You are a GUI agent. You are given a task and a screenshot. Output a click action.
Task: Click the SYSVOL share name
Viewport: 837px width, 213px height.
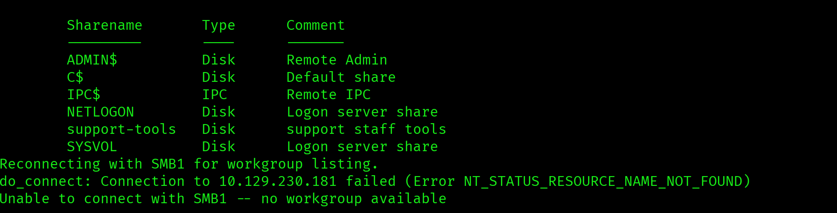point(92,147)
